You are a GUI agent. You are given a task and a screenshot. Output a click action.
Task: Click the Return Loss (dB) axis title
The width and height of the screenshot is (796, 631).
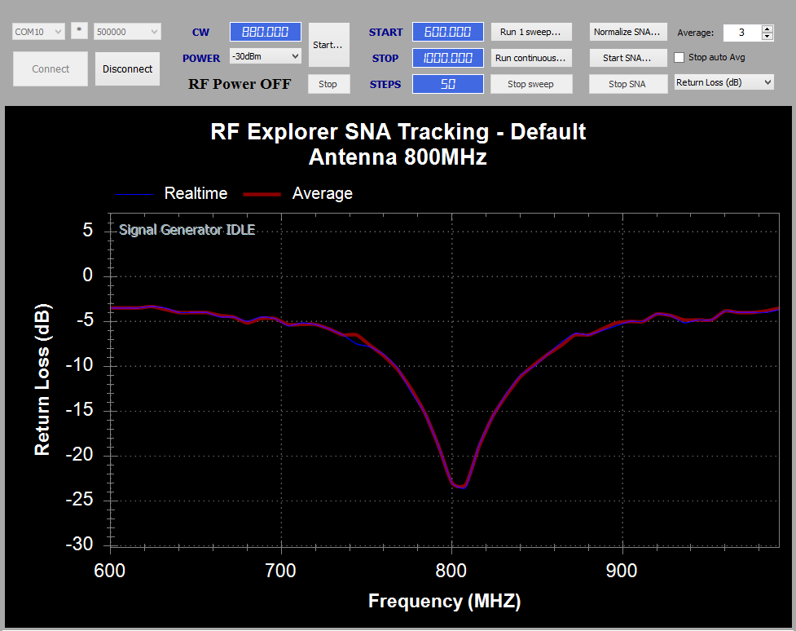42,380
